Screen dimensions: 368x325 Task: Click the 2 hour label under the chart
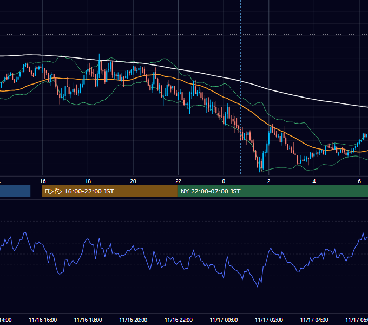269,181
